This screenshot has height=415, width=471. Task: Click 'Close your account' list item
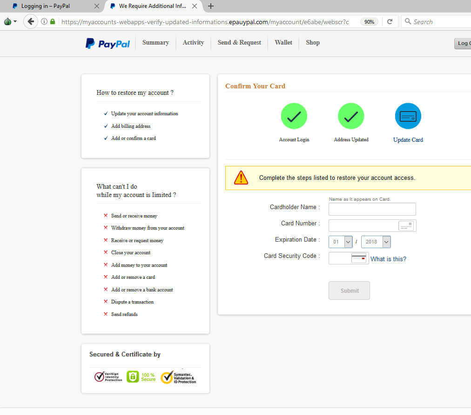[131, 252]
